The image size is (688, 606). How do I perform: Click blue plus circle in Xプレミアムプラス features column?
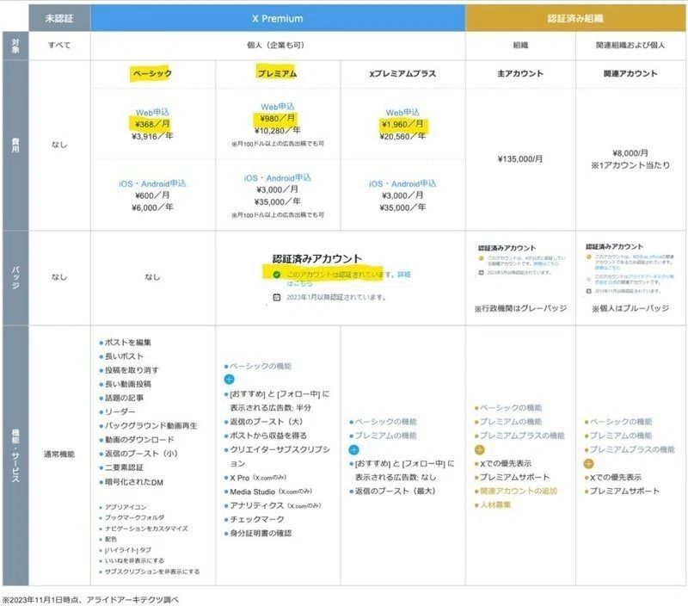353,449
